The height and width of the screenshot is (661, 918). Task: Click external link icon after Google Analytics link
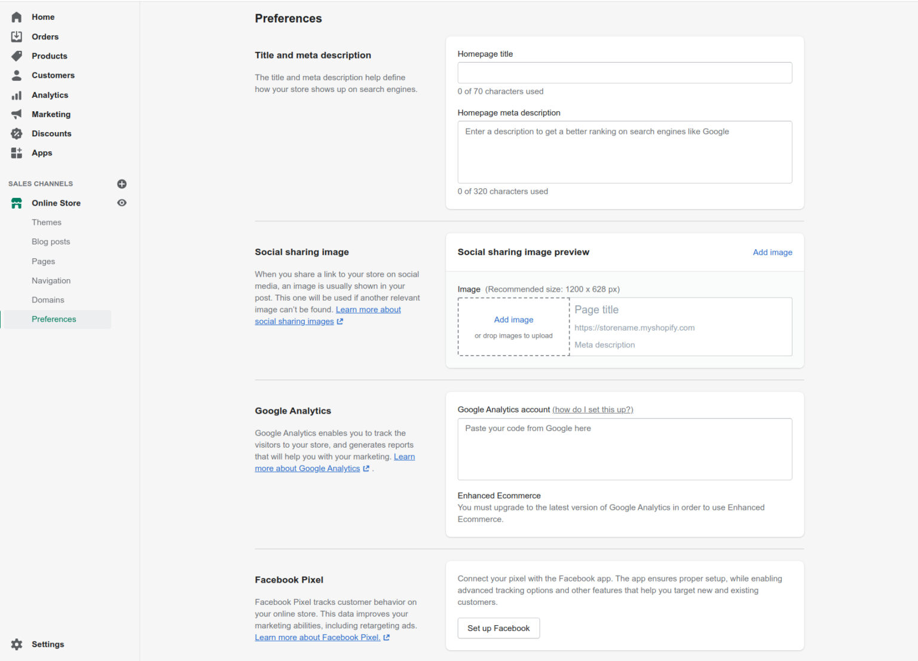(366, 469)
